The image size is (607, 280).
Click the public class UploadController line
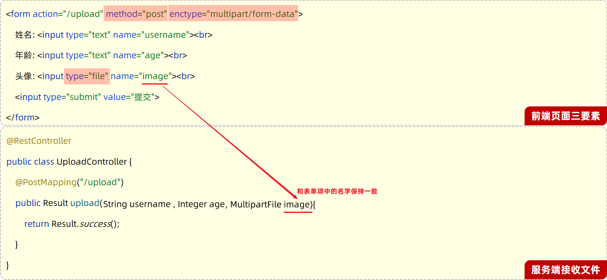(x=69, y=162)
